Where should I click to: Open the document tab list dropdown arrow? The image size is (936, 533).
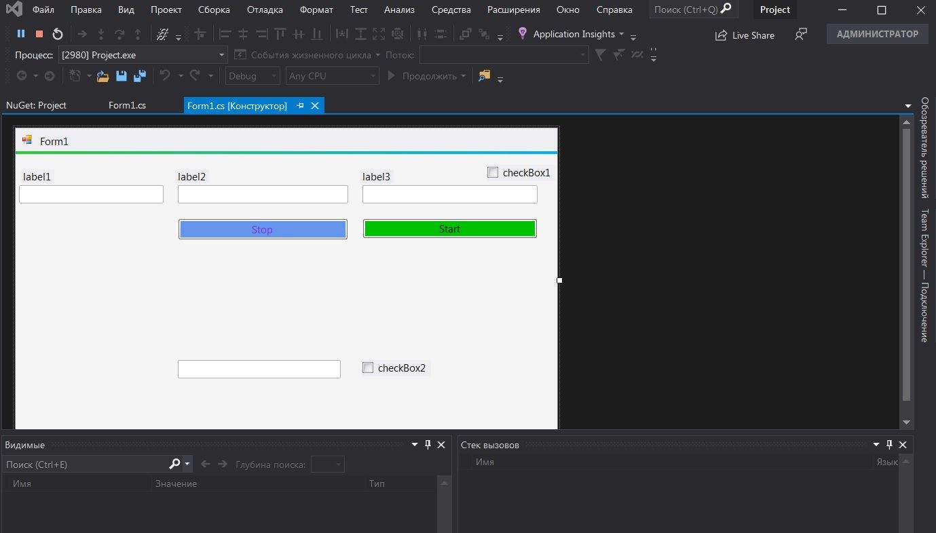click(907, 106)
